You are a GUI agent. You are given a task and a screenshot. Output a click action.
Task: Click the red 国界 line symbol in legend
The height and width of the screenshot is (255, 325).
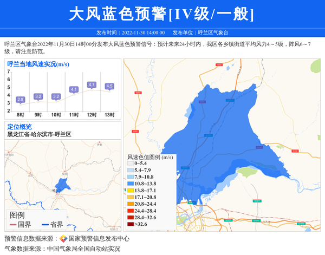(x=12, y=224)
